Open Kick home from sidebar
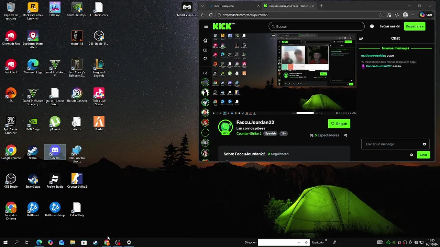Screen dimensions: 440x247 (x=205, y=40)
